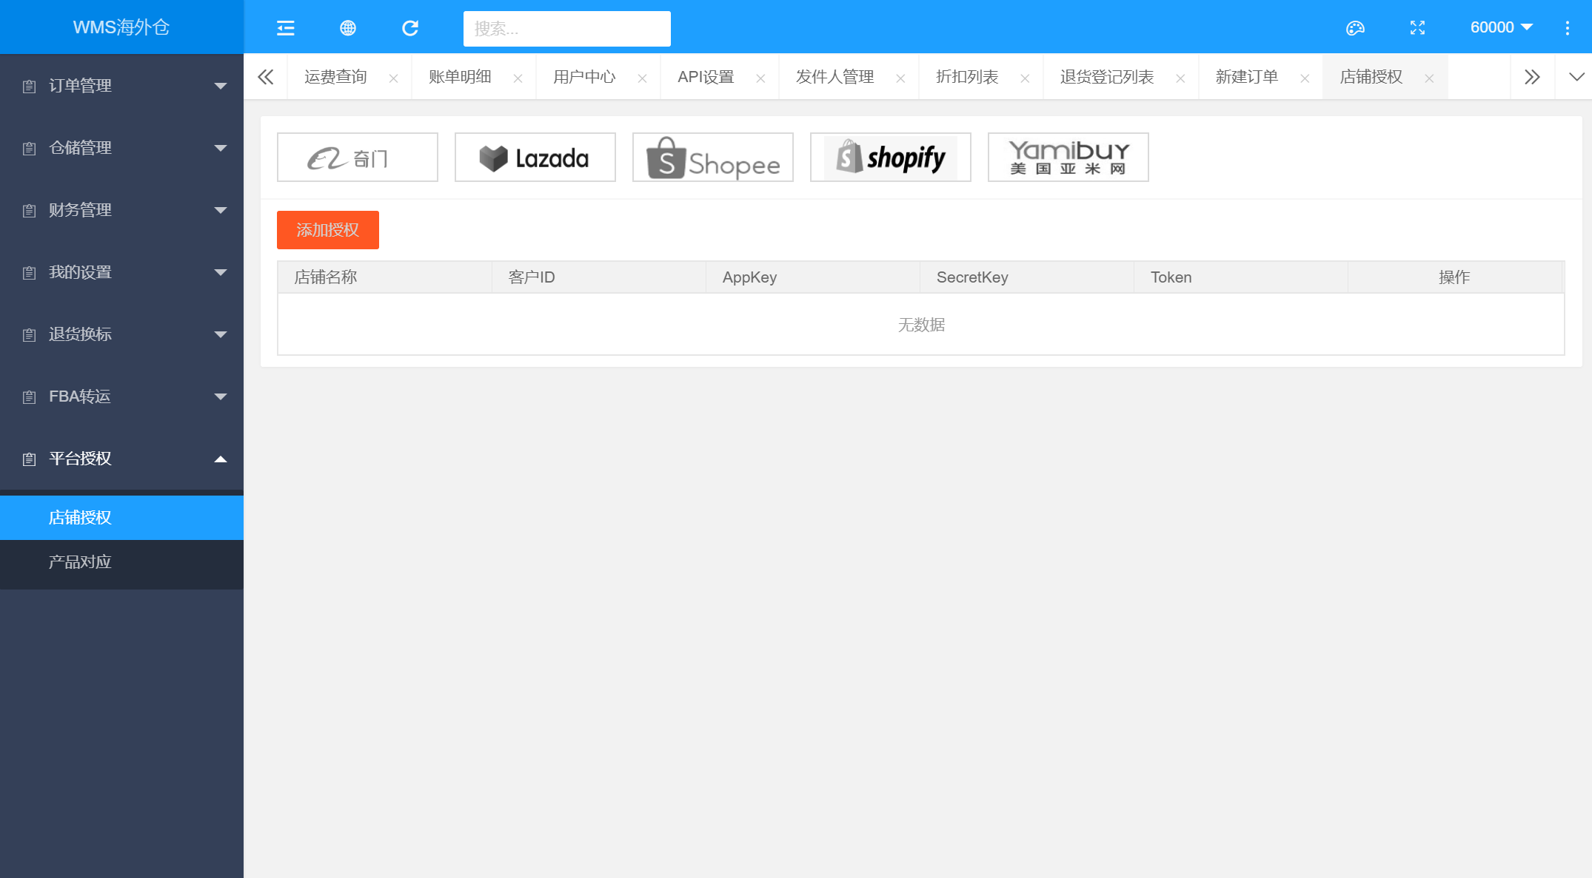Select the Shopee platform logo
The height and width of the screenshot is (878, 1592).
[712, 158]
